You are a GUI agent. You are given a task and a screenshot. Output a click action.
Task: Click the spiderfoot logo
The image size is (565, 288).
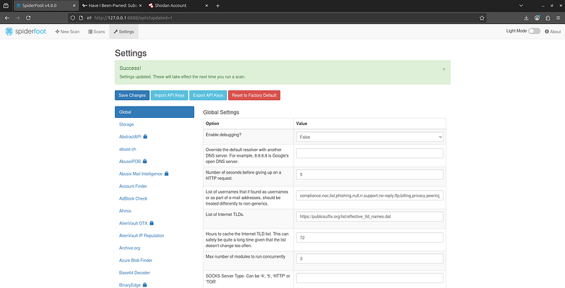(x=25, y=32)
